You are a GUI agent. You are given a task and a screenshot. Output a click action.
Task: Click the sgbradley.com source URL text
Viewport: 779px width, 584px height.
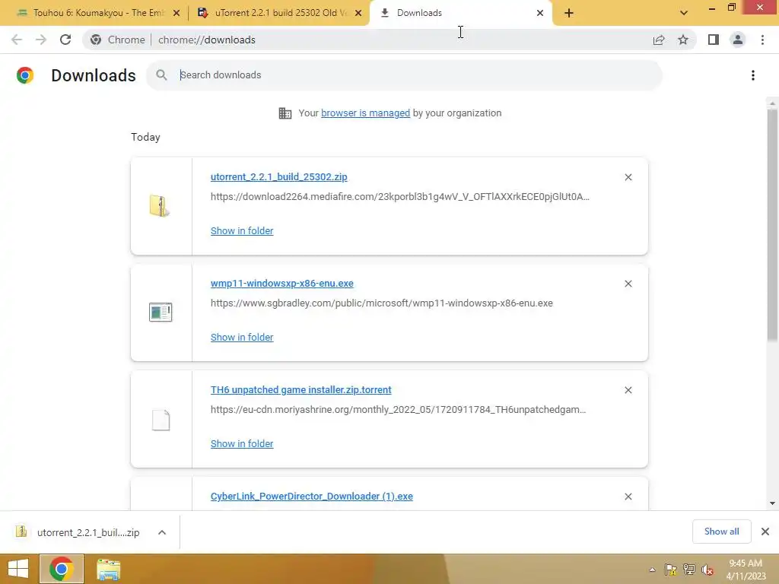coord(382,303)
